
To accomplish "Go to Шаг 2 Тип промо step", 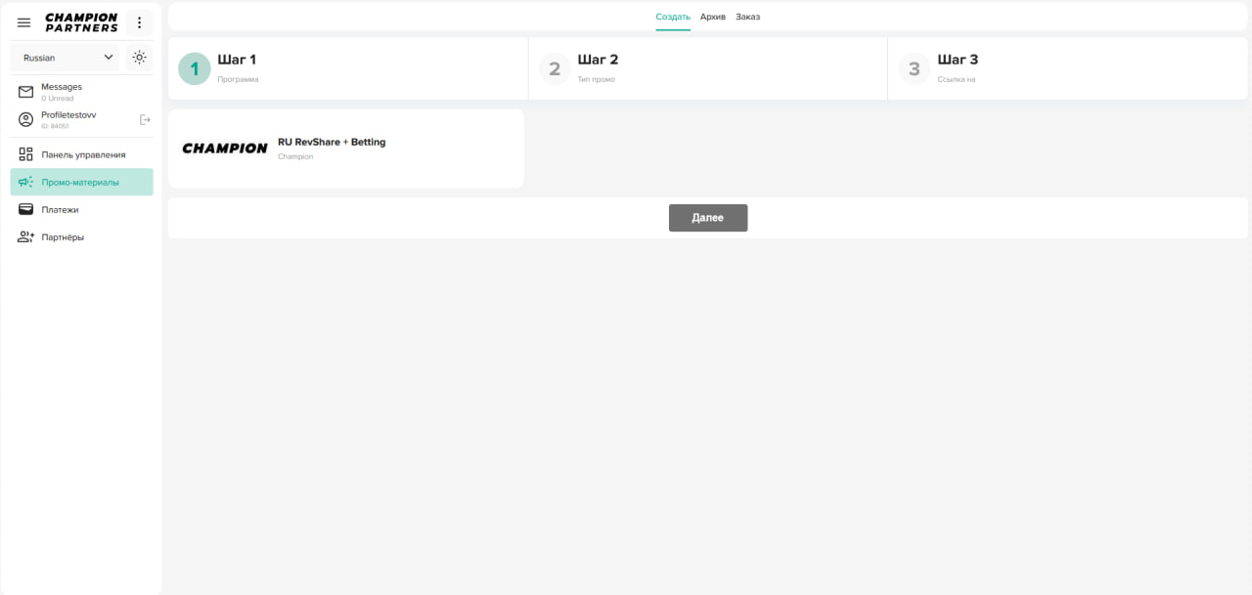I will pos(555,68).
